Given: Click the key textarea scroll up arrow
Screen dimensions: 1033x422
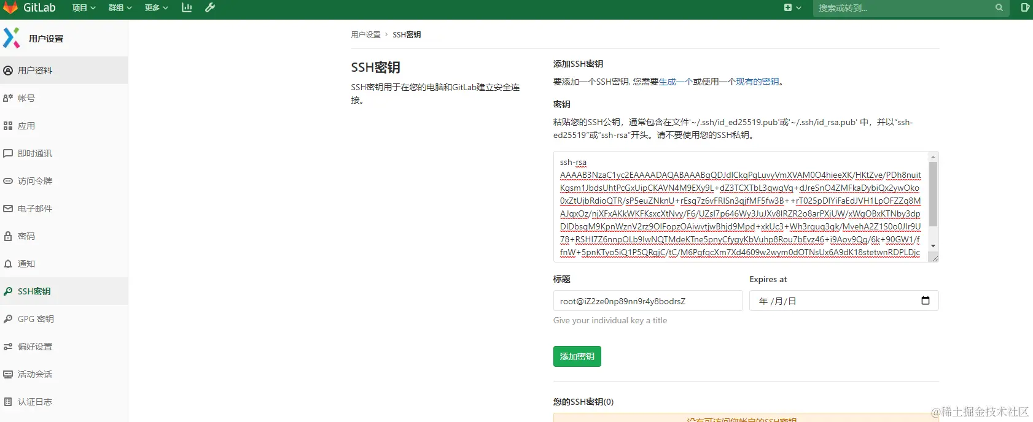Looking at the screenshot, I should [933, 157].
